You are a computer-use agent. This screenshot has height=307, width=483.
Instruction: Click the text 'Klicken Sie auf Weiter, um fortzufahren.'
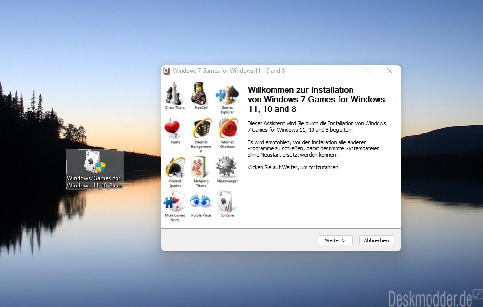pos(294,167)
